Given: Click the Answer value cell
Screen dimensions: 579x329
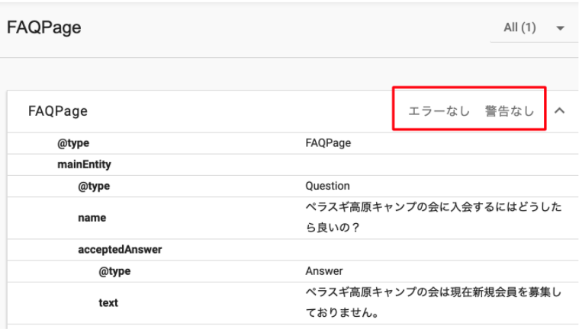Looking at the screenshot, I should [324, 270].
